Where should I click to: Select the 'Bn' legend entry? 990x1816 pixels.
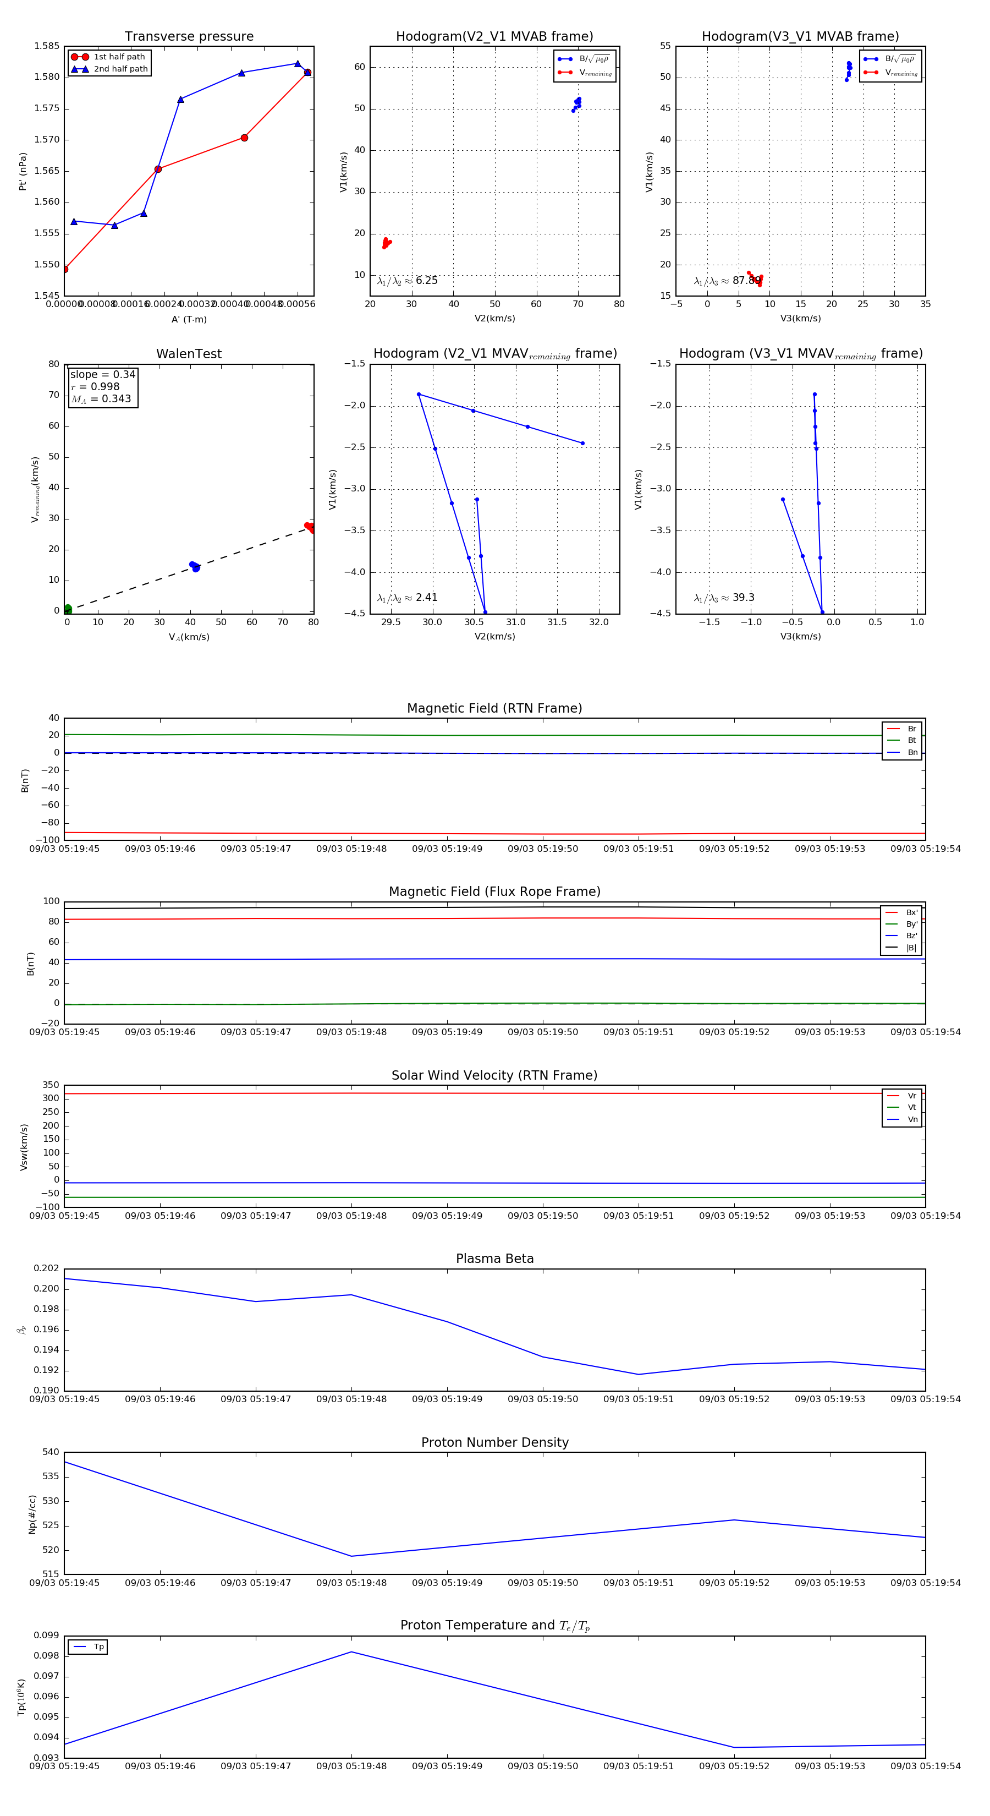(x=902, y=752)
